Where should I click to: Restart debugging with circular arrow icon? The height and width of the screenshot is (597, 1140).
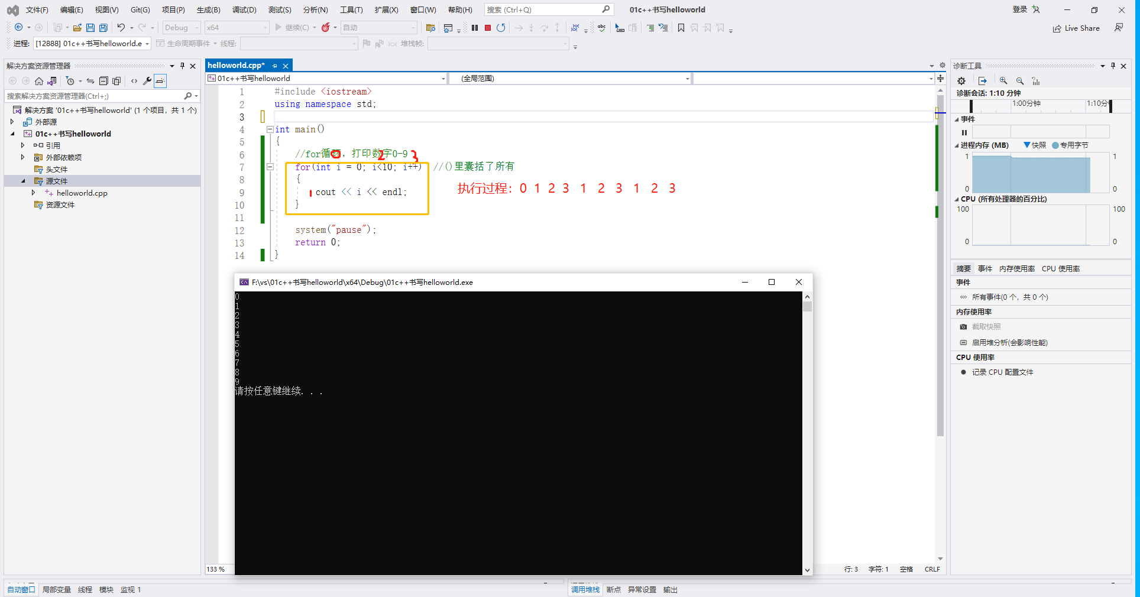click(x=501, y=28)
